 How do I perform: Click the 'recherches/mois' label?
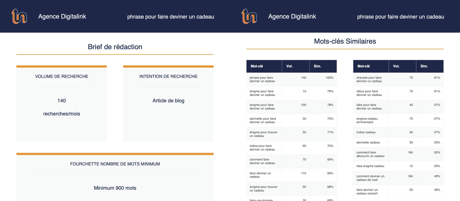coord(62,114)
